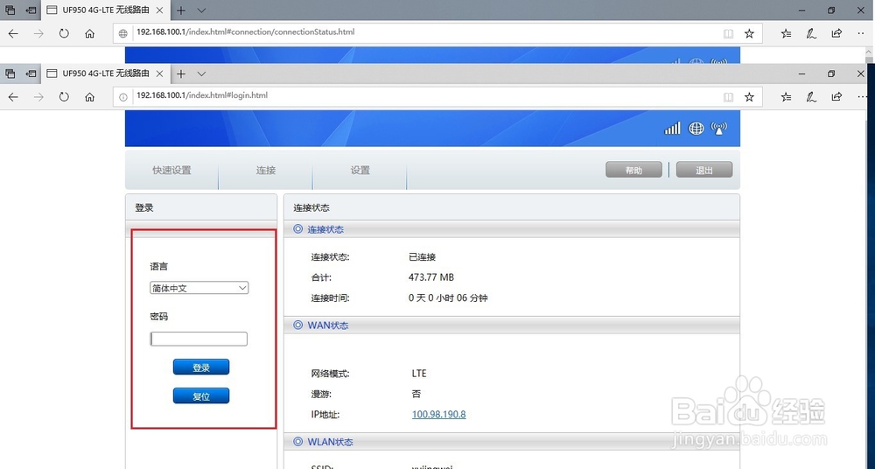Screen dimensions: 875x469
Task: Open new tab in background window
Action: (x=181, y=10)
